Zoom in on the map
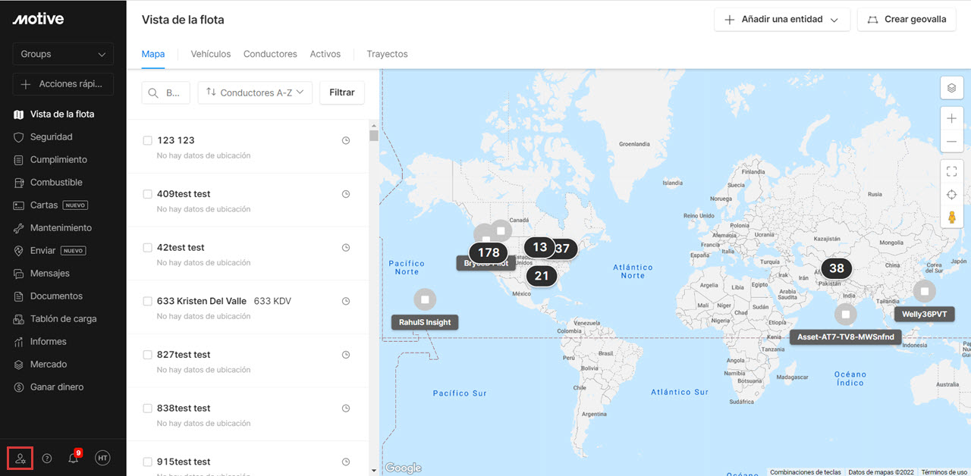971x476 pixels. (x=951, y=118)
